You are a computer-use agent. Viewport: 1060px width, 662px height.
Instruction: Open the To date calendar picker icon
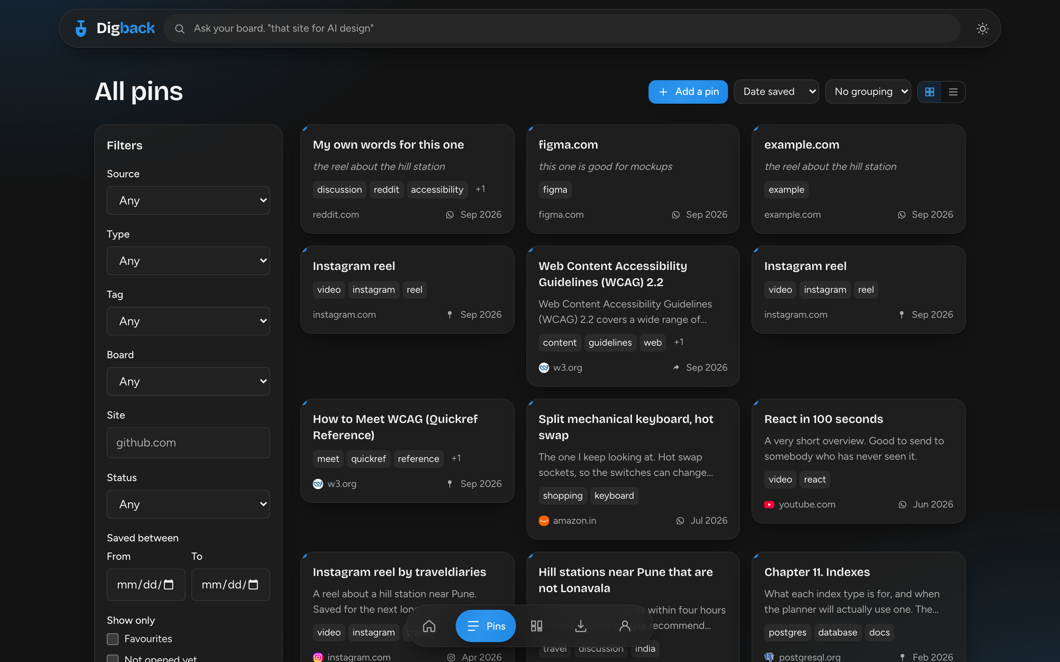[253, 584]
